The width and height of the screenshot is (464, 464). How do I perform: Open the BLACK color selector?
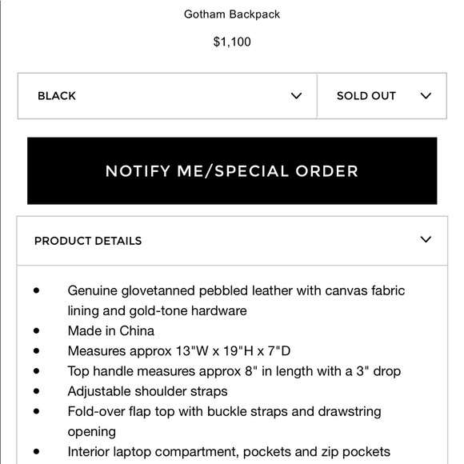(x=167, y=96)
